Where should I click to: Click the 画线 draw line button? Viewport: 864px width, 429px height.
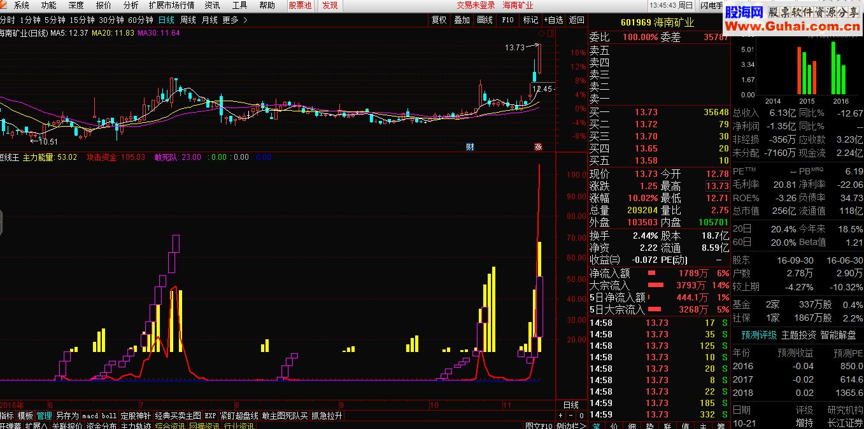click(x=485, y=20)
